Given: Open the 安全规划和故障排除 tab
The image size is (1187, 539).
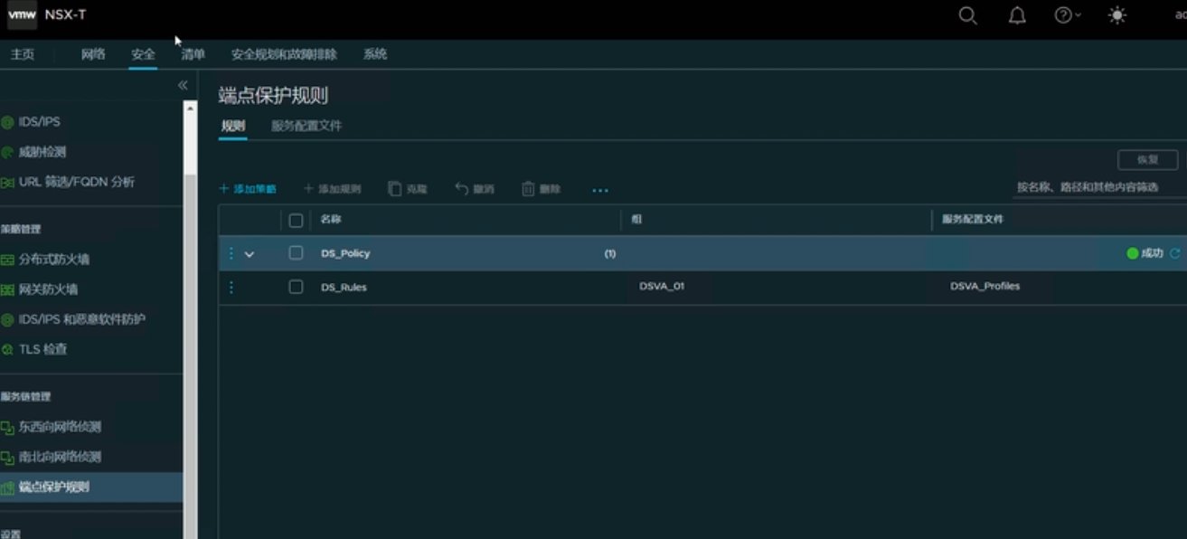Looking at the screenshot, I should pos(284,54).
